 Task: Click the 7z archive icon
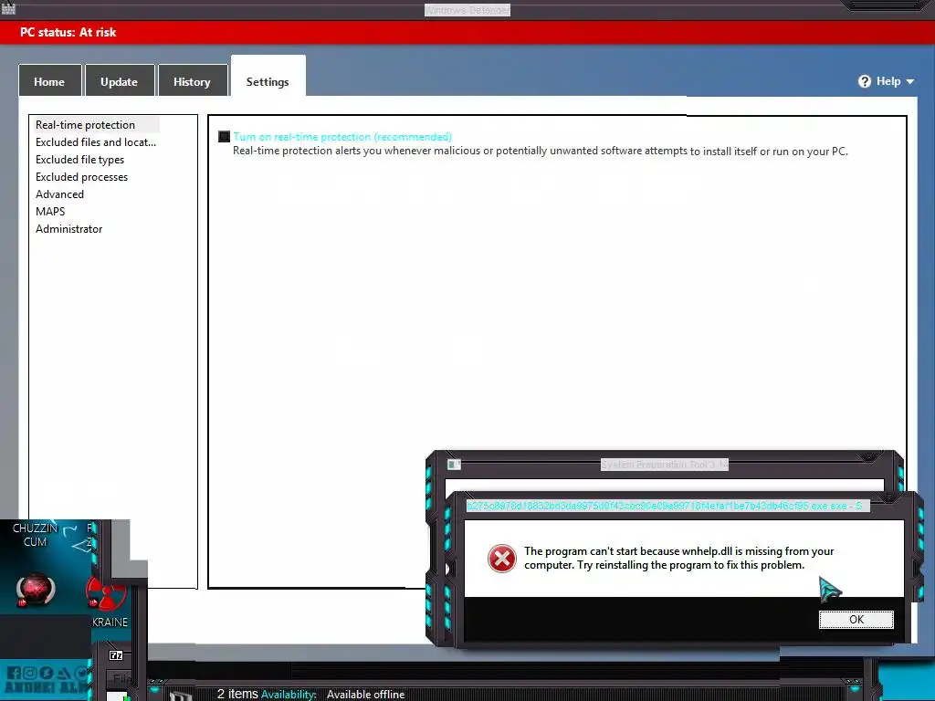click(x=116, y=655)
